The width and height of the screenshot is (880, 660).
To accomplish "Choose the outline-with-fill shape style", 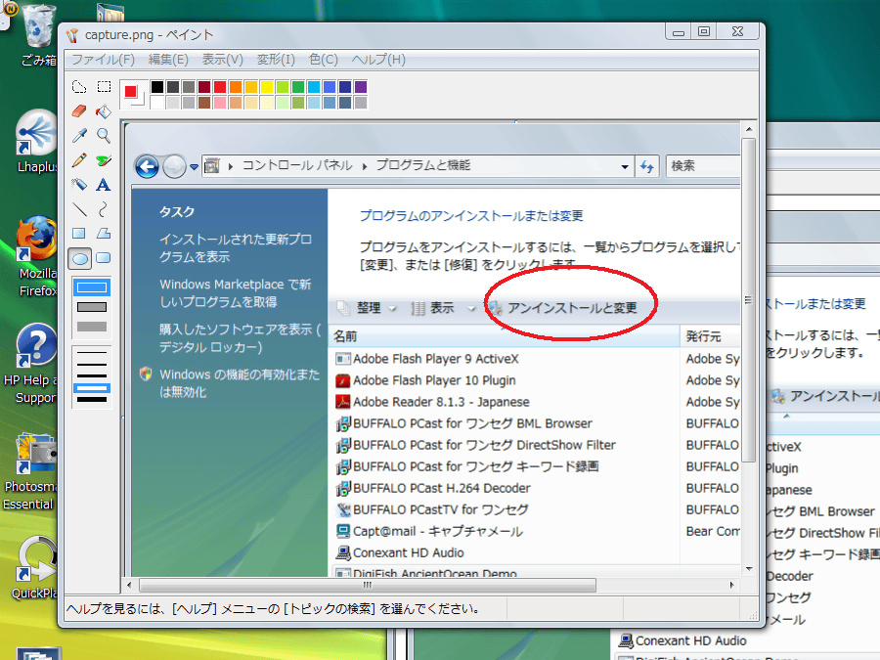I will pyautogui.click(x=92, y=307).
